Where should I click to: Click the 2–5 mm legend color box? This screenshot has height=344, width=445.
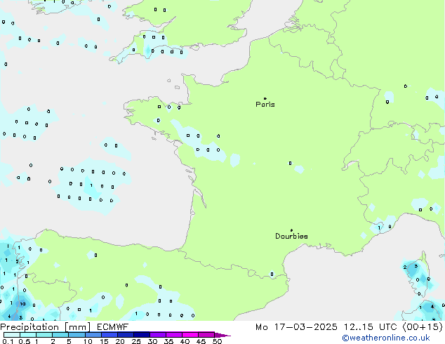point(60,335)
